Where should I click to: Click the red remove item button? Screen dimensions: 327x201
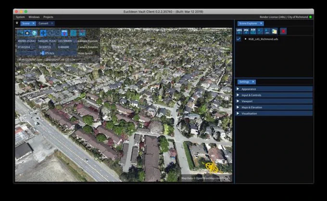tap(283, 31)
